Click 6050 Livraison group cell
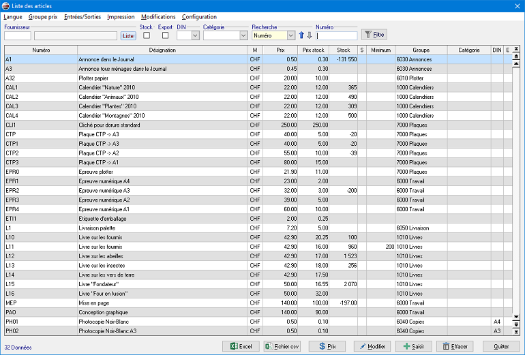 (421, 228)
